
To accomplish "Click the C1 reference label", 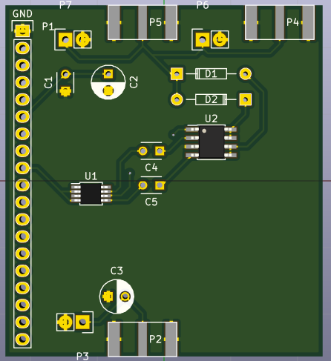I will (48, 82).
